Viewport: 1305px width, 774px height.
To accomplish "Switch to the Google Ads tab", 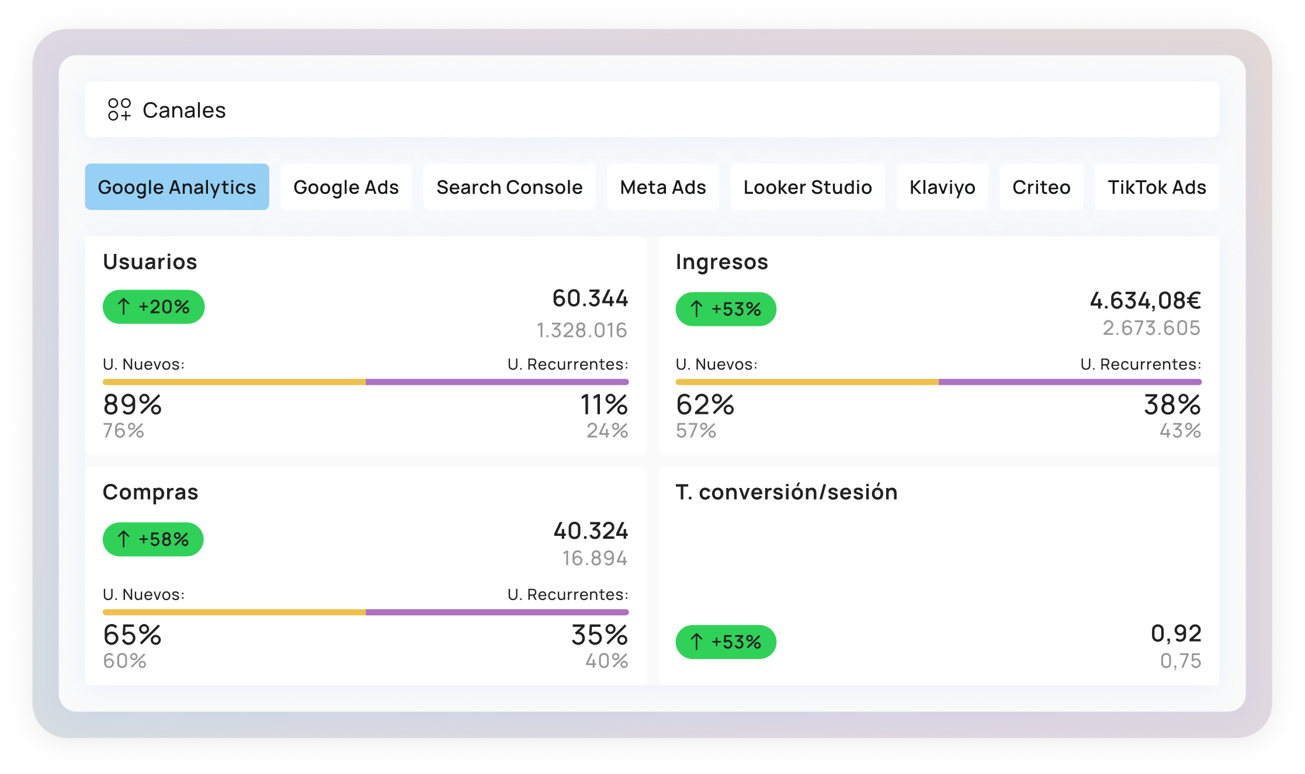I will pos(346,187).
